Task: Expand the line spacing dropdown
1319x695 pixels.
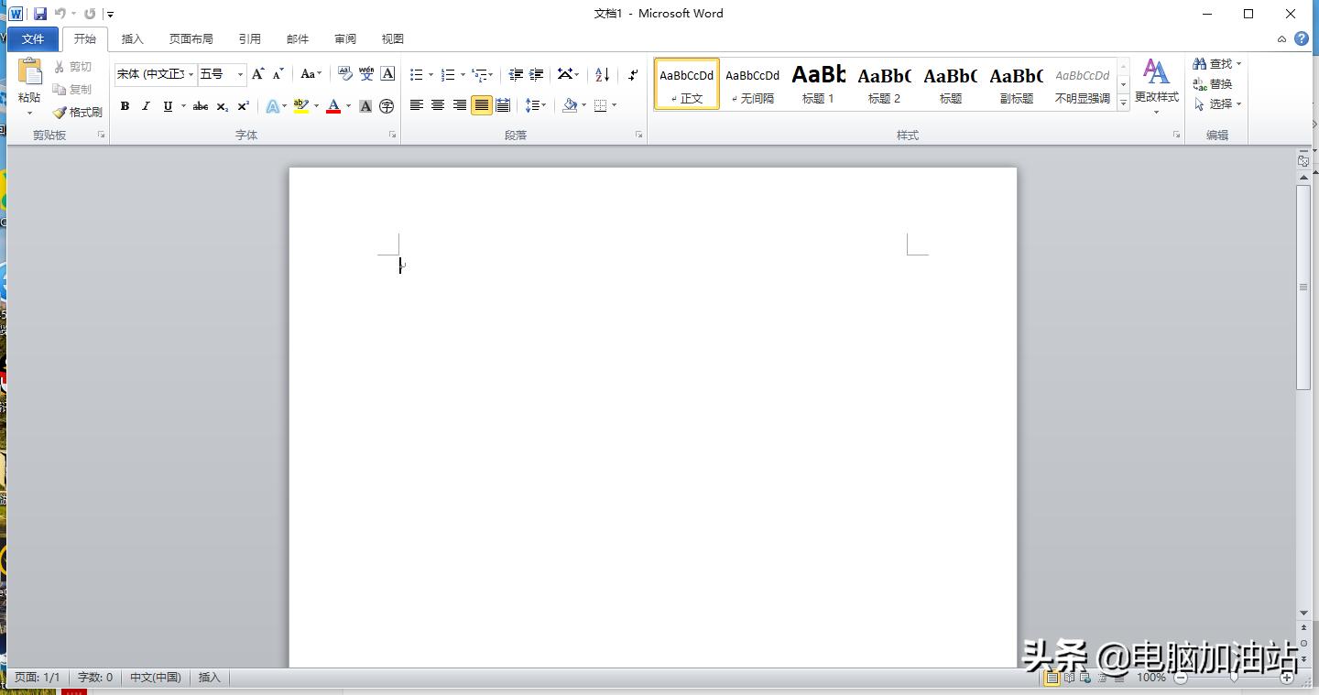Action: [543, 105]
